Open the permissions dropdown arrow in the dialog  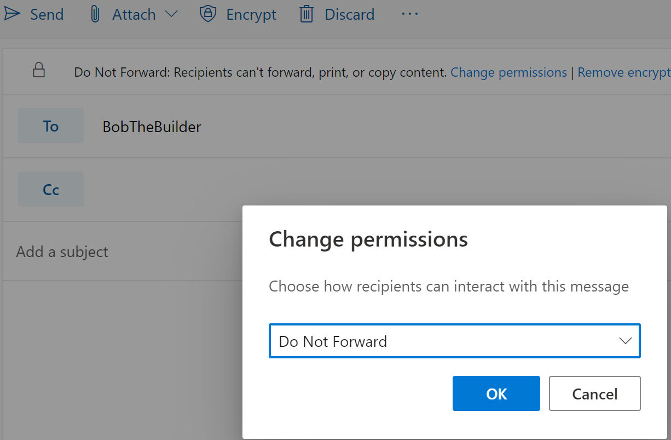(x=626, y=341)
